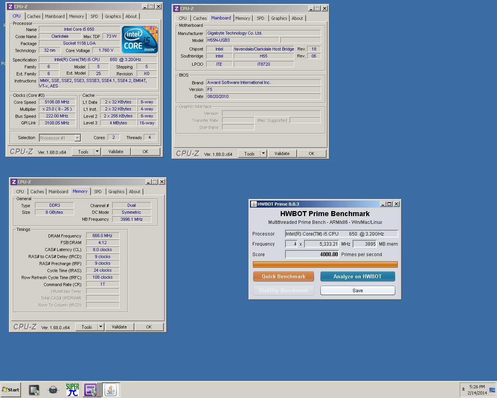Click the CAS# Latency value 8.0 clocks
This screenshot has height=398, width=497.
coord(103,250)
